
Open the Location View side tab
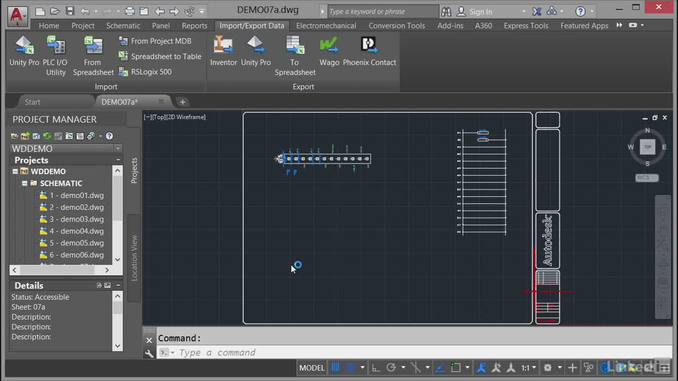[134, 258]
